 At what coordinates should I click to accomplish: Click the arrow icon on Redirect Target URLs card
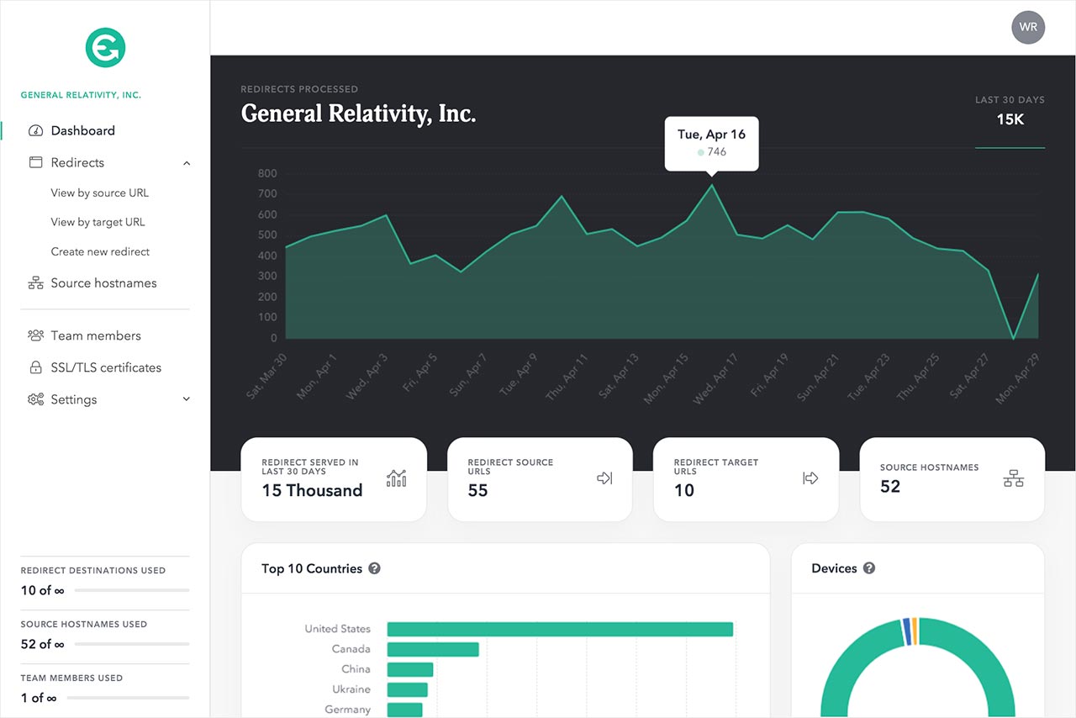click(x=810, y=478)
